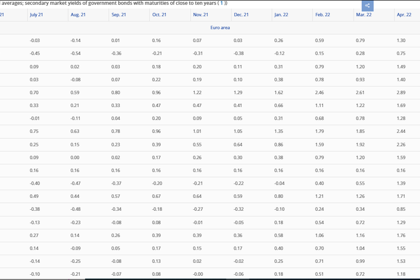Click the -0.54 value under Aug. 21

(x=76, y=53)
